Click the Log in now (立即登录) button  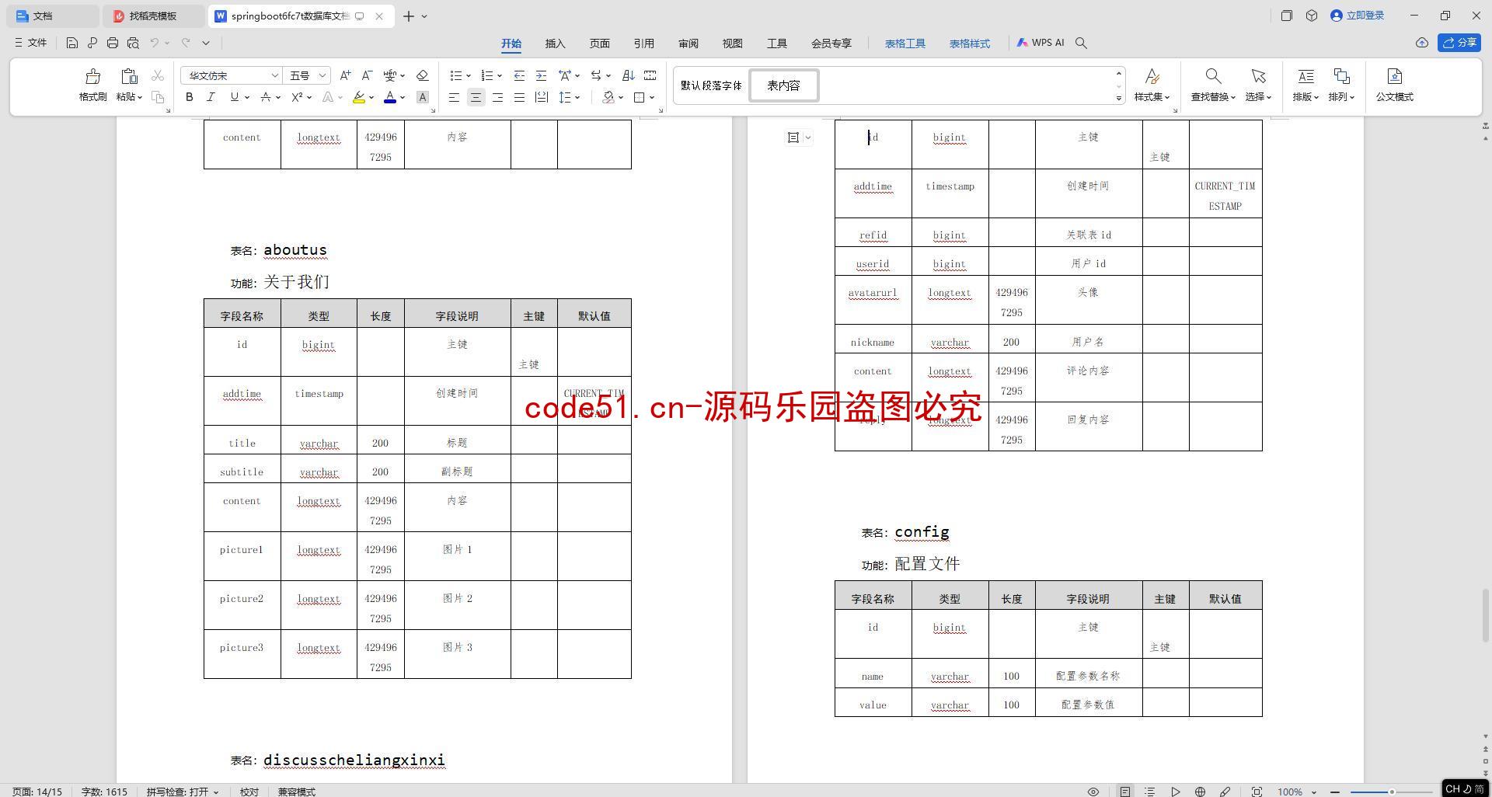(x=1357, y=16)
